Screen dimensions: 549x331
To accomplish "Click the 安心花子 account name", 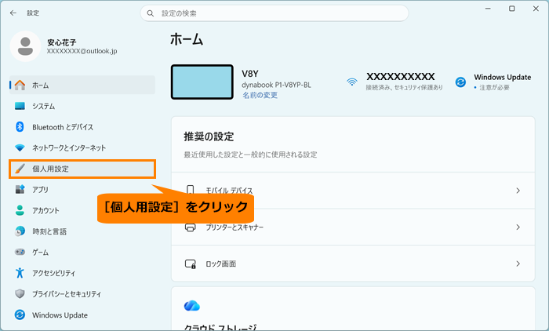I will point(62,42).
